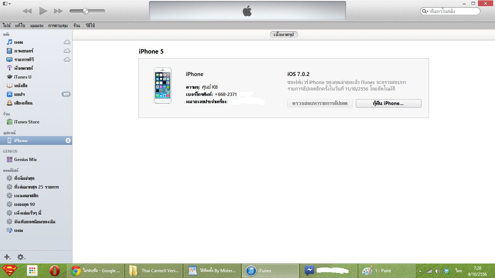Open the Superman Start button on taskbar
The width and height of the screenshot is (495, 278).
[9, 271]
